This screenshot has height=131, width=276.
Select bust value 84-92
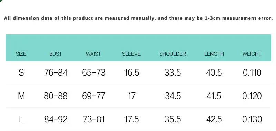[x=56, y=119]
